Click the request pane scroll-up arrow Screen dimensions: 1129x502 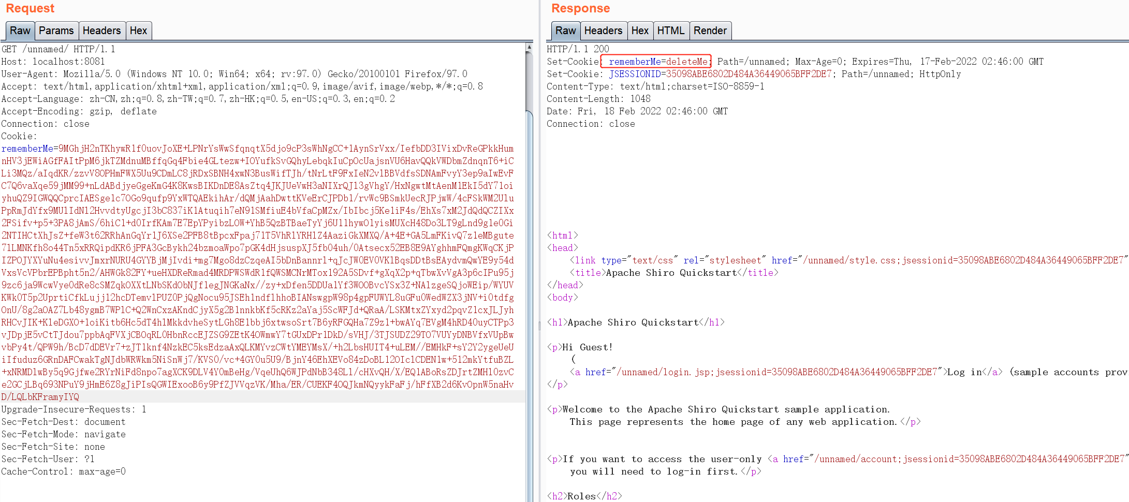click(x=529, y=47)
